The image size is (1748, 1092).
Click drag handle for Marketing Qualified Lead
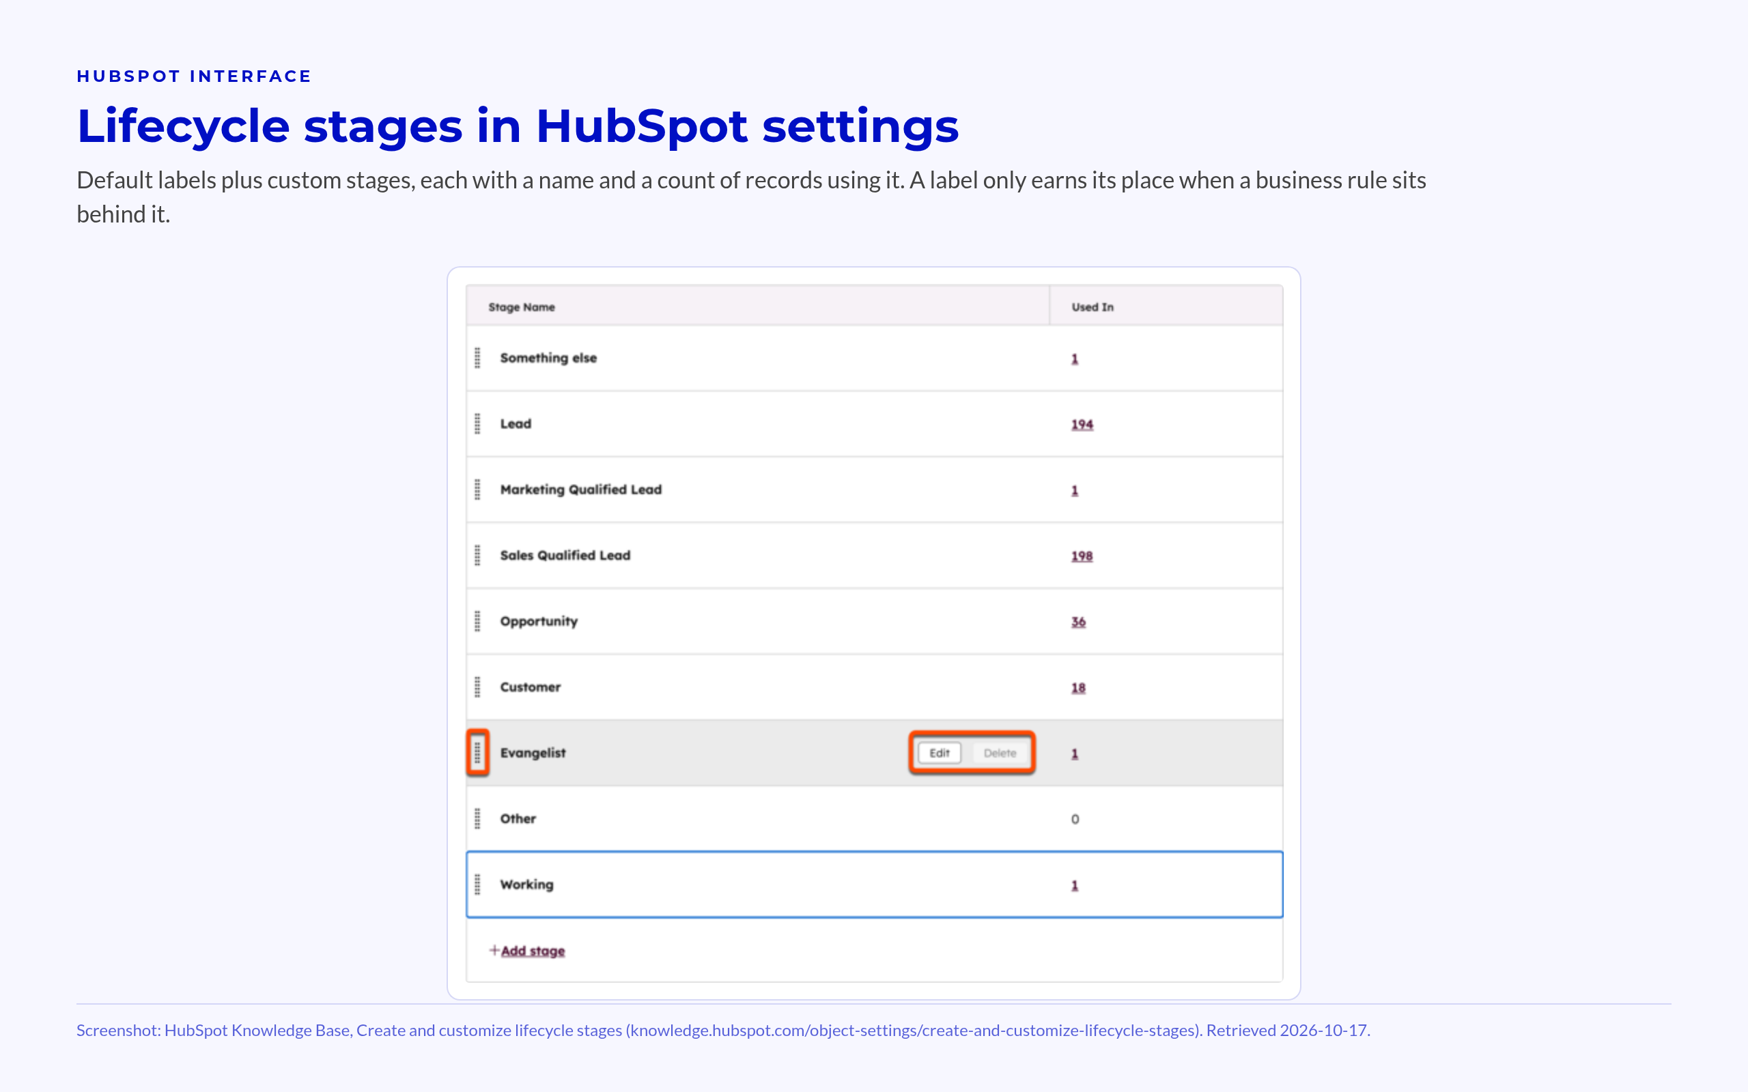[477, 489]
